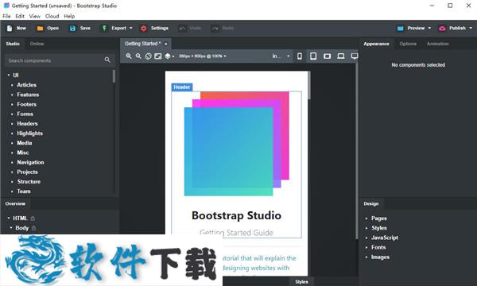Open the Preview dropdown arrow

tap(429, 29)
